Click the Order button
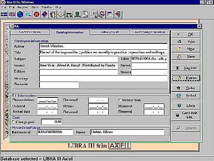214x161 pixels. (x=186, y=88)
